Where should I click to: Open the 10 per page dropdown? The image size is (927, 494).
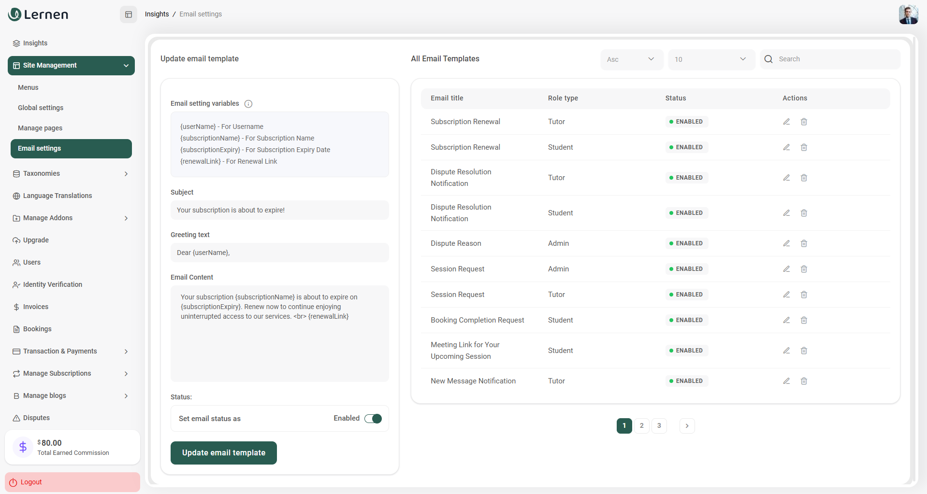click(x=711, y=59)
